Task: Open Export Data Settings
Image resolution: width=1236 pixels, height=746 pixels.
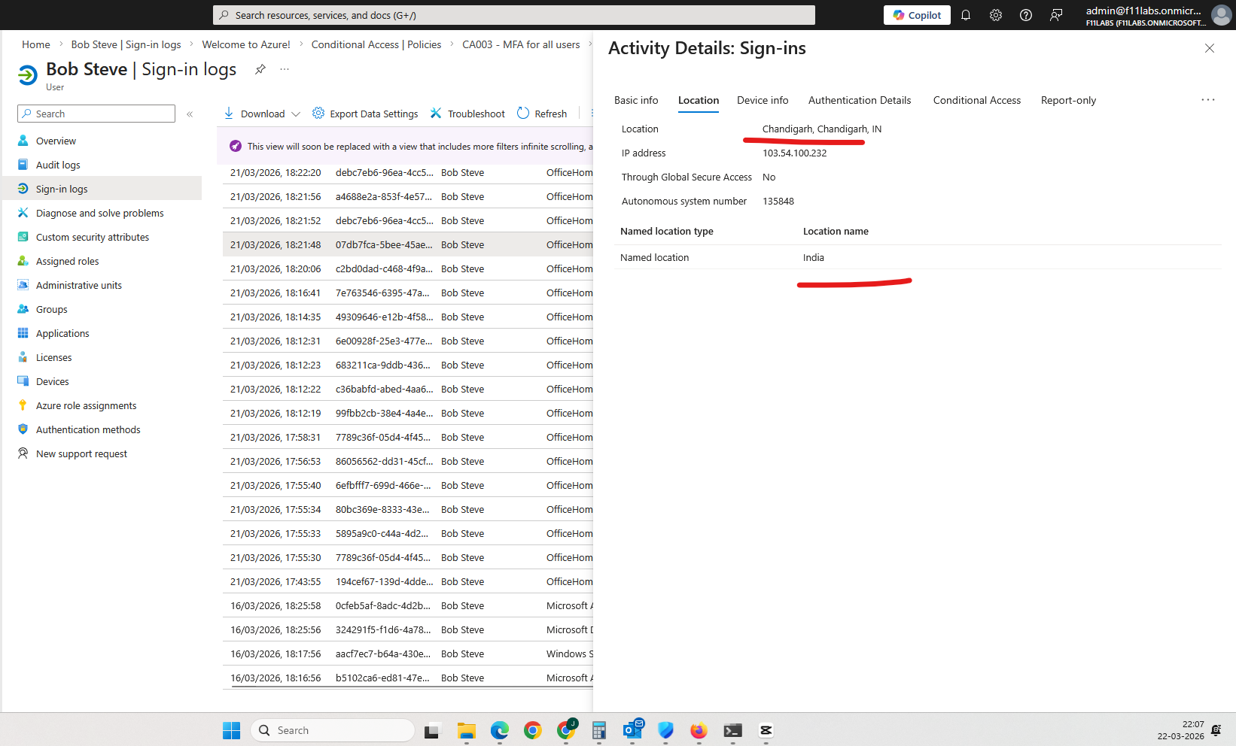Action: pyautogui.click(x=365, y=114)
